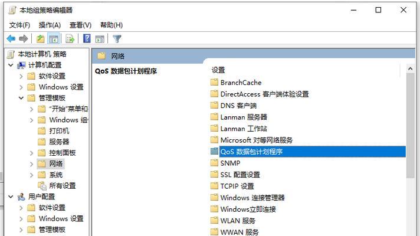Expand 软件设置 under 用户配置

coord(21,208)
